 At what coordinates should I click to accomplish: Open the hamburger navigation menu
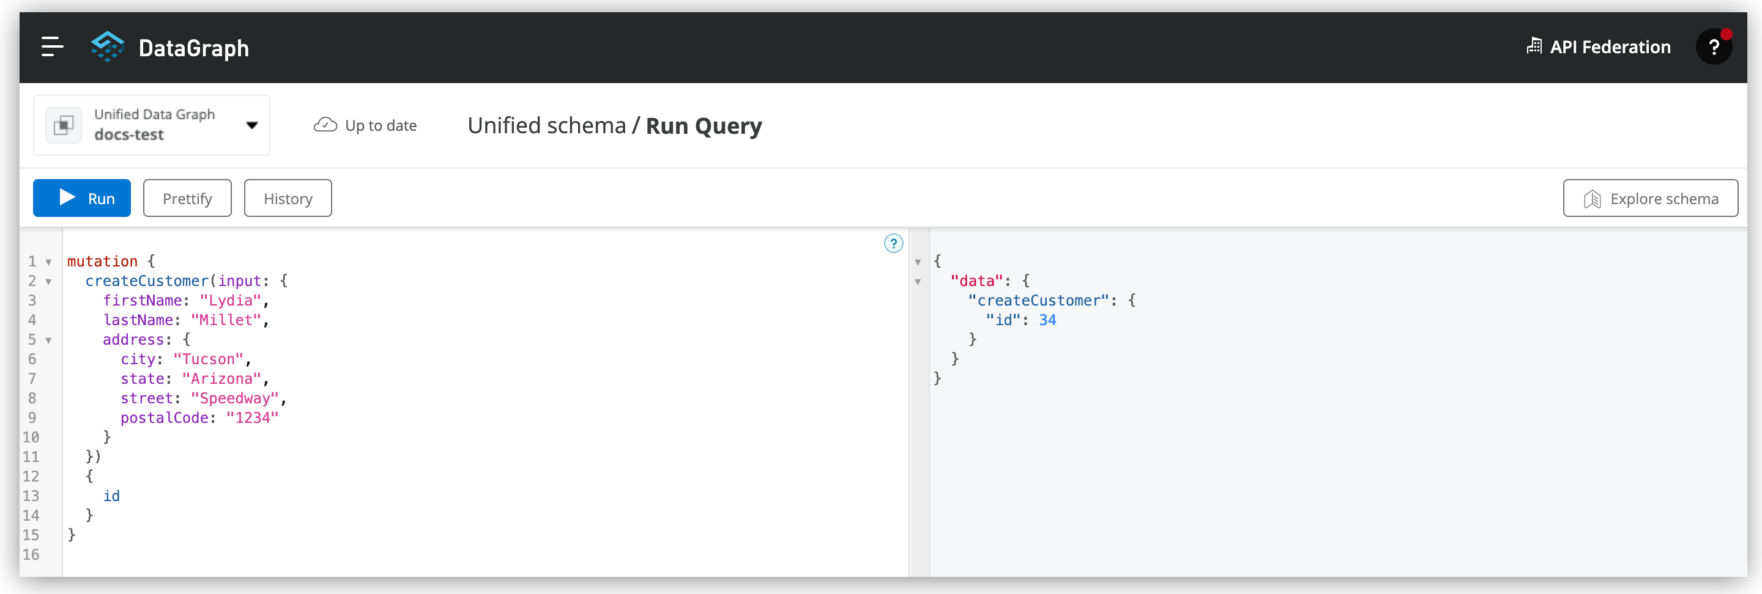pos(51,47)
